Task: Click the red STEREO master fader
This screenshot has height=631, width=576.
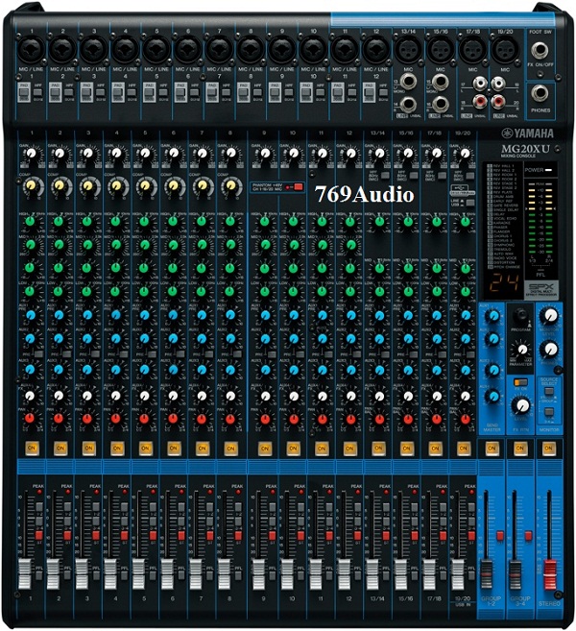Action: tap(550, 574)
